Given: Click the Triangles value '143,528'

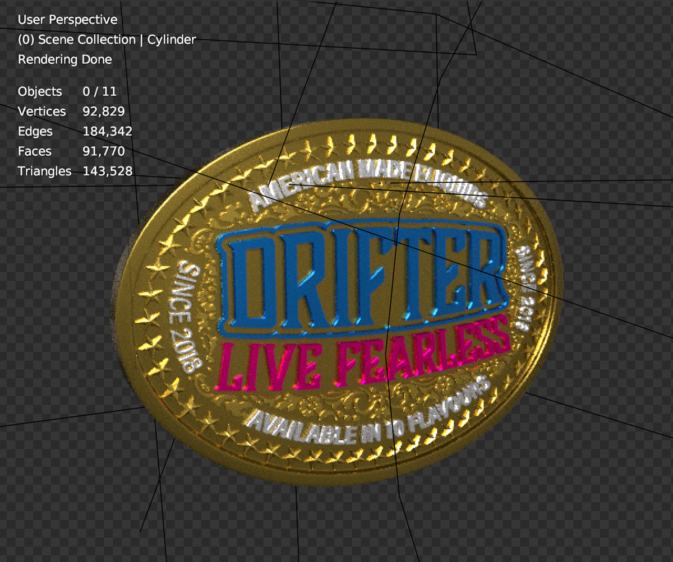Looking at the screenshot, I should 108,171.
